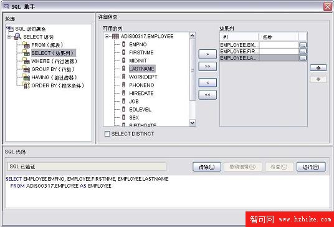334x227 pixels.
Task: Click the result Name header cell
Action: [x=279, y=37]
